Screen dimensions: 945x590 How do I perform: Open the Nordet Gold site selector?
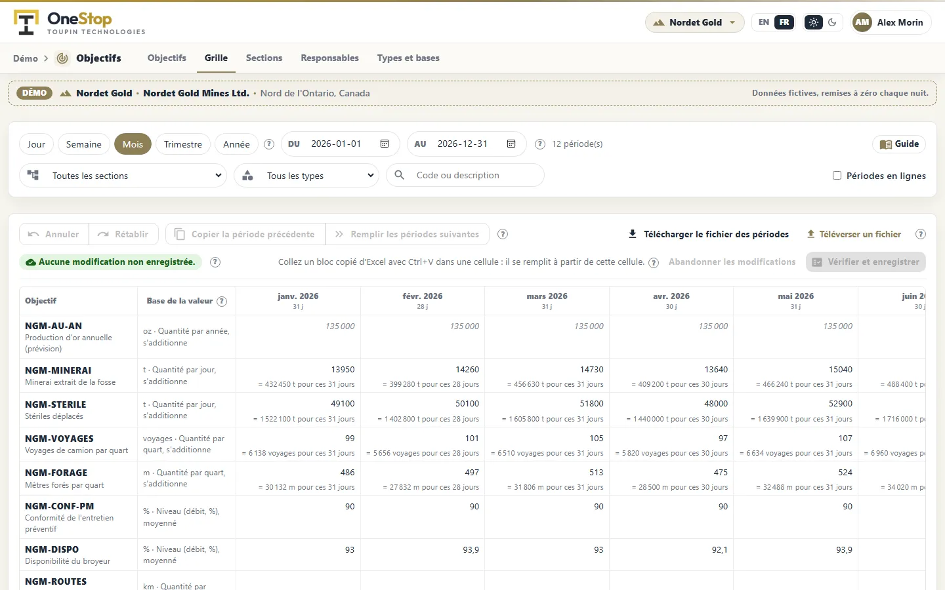pyautogui.click(x=695, y=22)
